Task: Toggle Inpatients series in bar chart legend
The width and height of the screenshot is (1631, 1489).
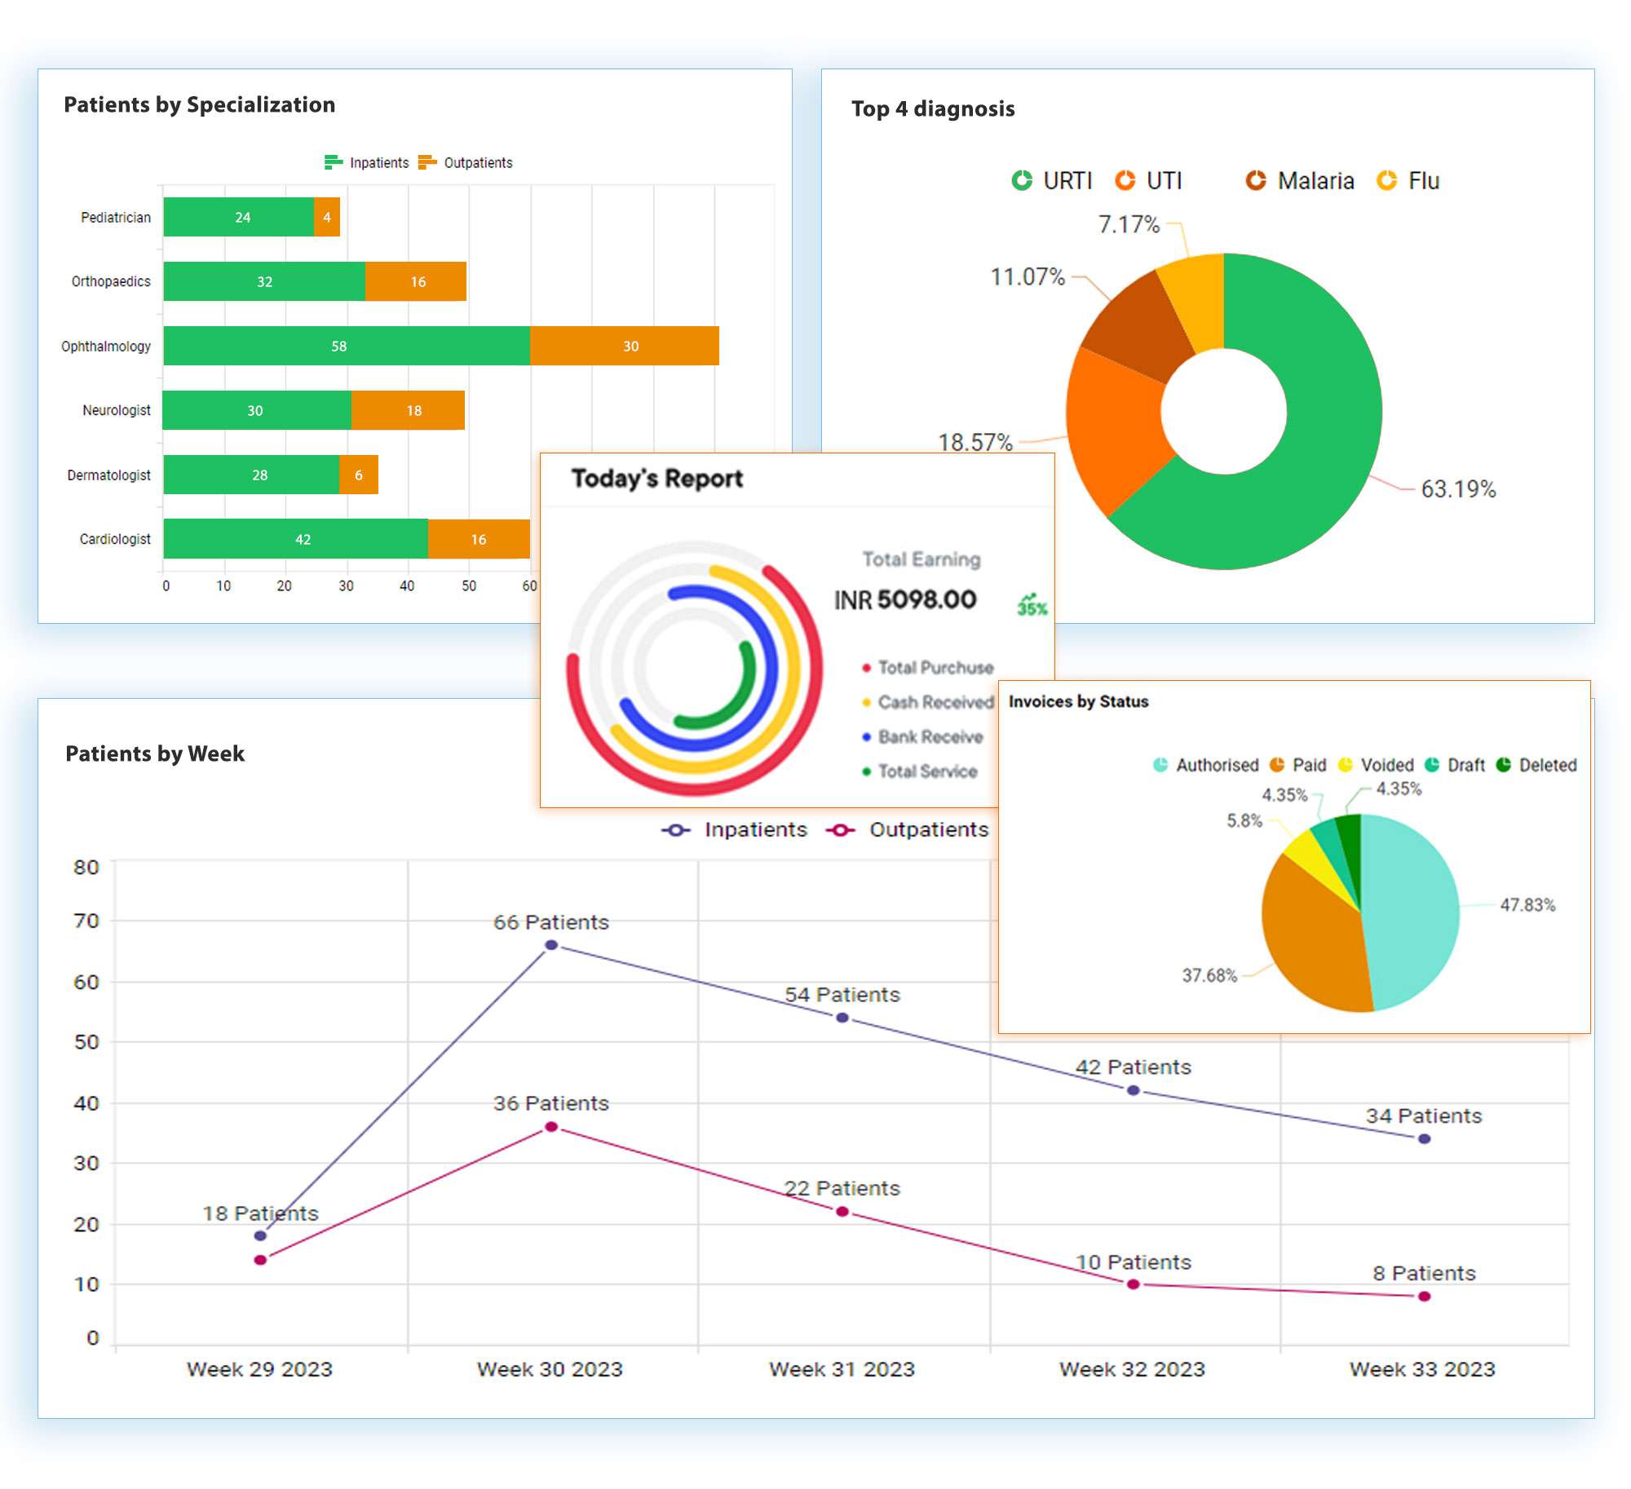Action: tap(367, 162)
